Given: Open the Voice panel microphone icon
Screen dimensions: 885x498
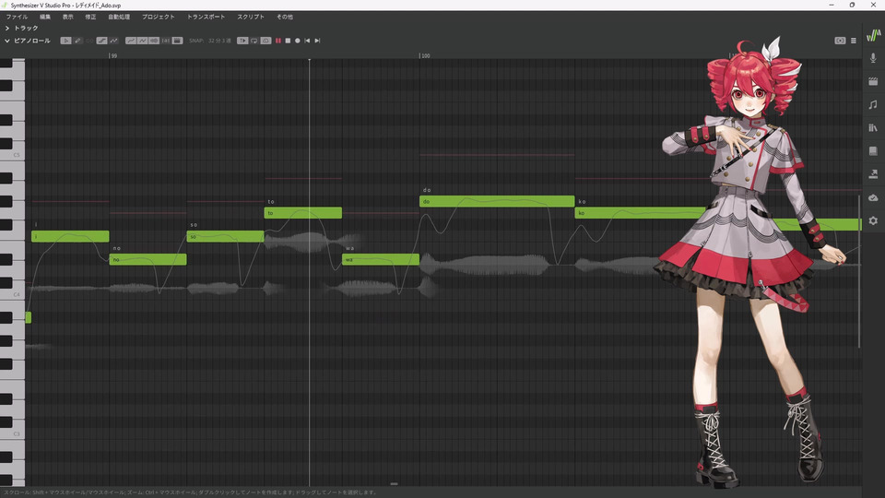Looking at the screenshot, I should point(873,58).
